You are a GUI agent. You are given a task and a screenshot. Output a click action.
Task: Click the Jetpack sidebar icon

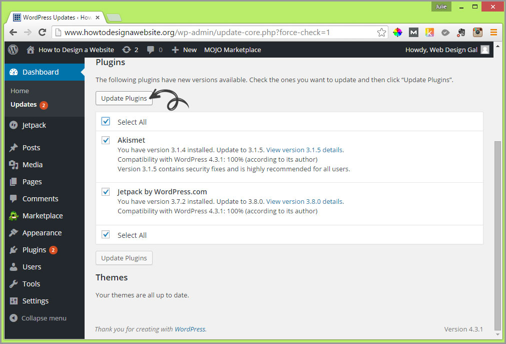pos(14,125)
